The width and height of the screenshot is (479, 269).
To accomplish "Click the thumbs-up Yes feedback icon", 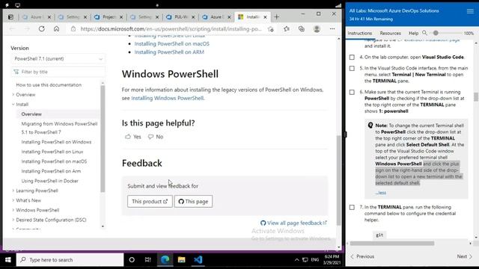I will (128, 137).
